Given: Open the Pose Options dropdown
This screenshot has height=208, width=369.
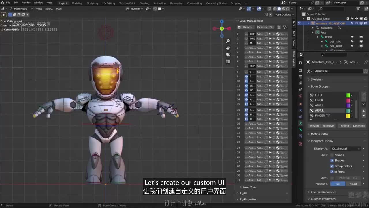Looking at the screenshot, I should [285, 15].
